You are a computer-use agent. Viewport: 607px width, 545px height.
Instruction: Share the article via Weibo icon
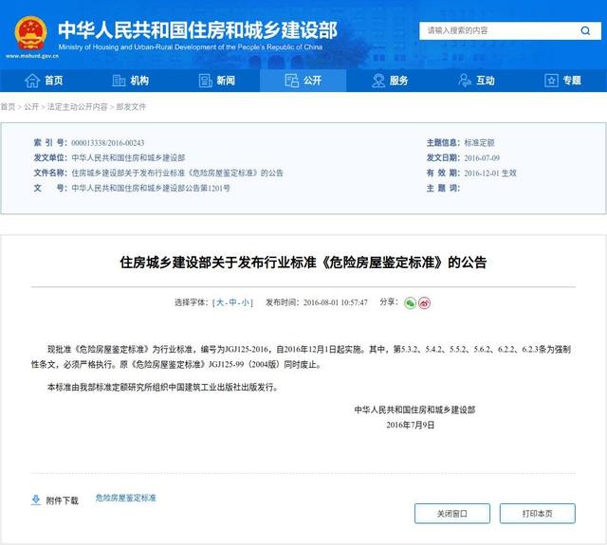coord(425,303)
